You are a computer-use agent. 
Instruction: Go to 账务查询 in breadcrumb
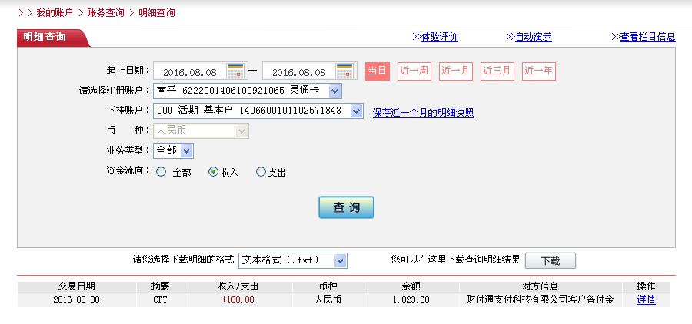point(105,13)
